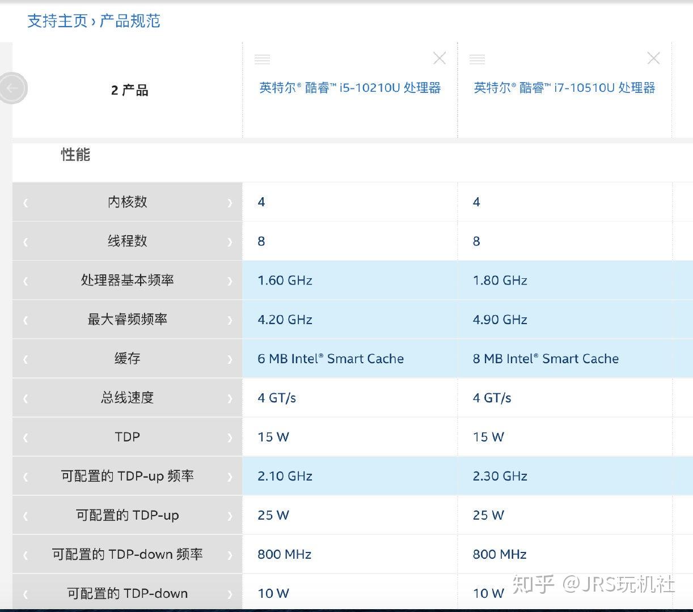Remove i7-10510U from the comparison
The width and height of the screenshot is (693, 612).
tap(653, 58)
